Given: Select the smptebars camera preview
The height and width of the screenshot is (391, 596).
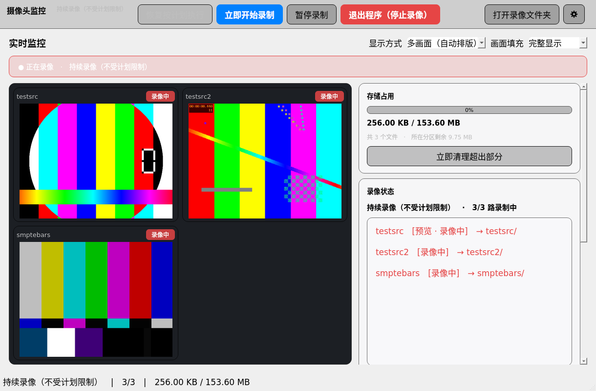Looking at the screenshot, I should tap(96, 299).
